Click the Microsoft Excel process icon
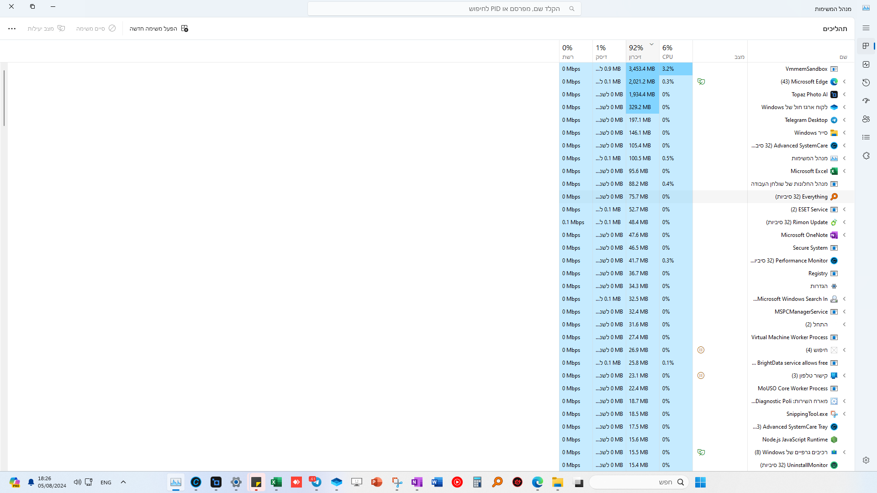The width and height of the screenshot is (877, 493). [834, 171]
